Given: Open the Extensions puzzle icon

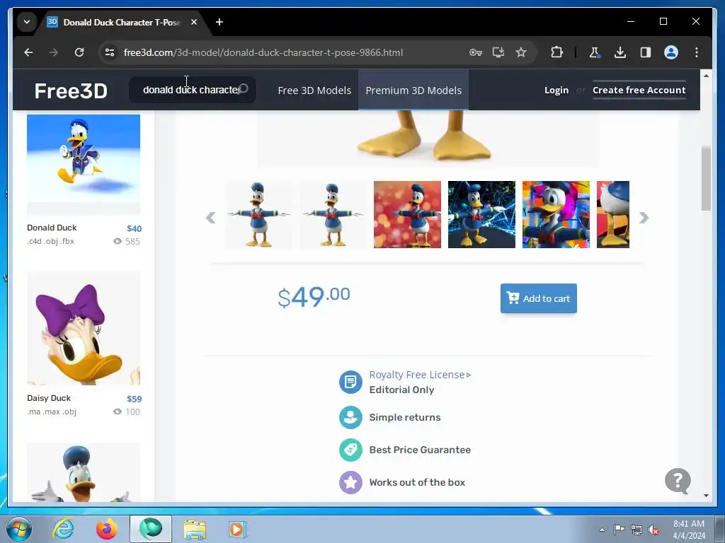Looking at the screenshot, I should 556,52.
